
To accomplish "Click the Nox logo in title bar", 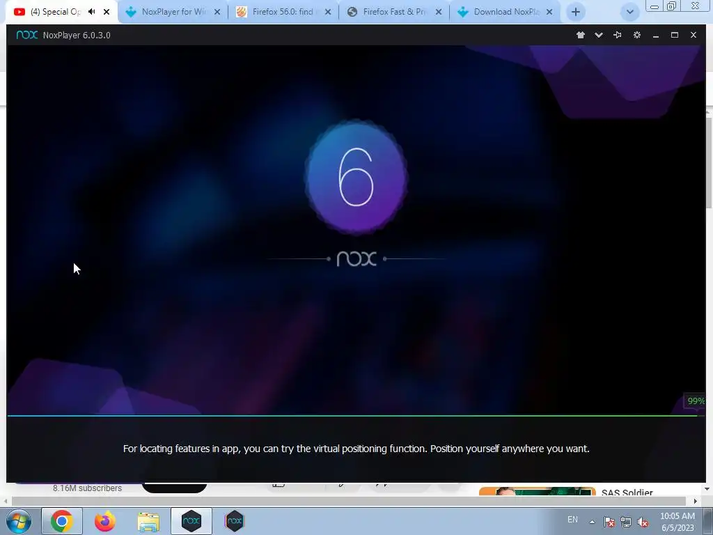I will (x=27, y=35).
